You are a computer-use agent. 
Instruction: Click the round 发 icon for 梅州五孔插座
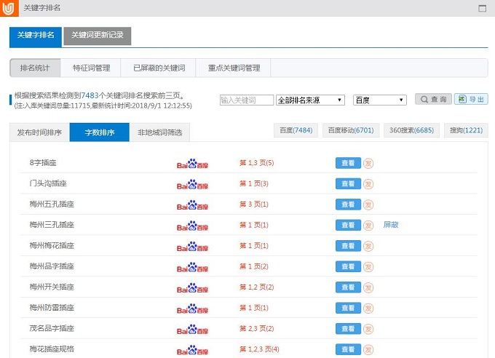coord(368,204)
